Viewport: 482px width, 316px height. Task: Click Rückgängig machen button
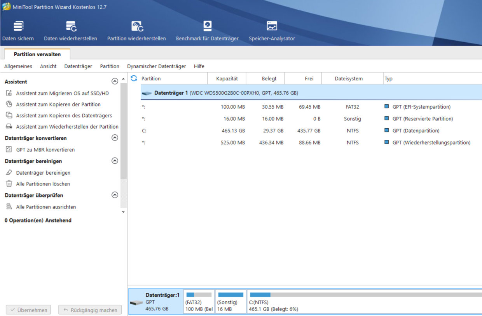pos(90,310)
